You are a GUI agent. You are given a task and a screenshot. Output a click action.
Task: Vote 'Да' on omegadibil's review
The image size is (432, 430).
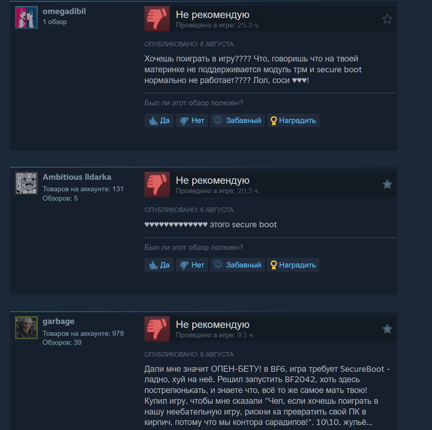click(159, 120)
